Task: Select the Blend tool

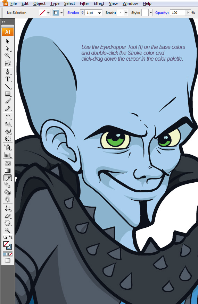Action: click(7, 185)
